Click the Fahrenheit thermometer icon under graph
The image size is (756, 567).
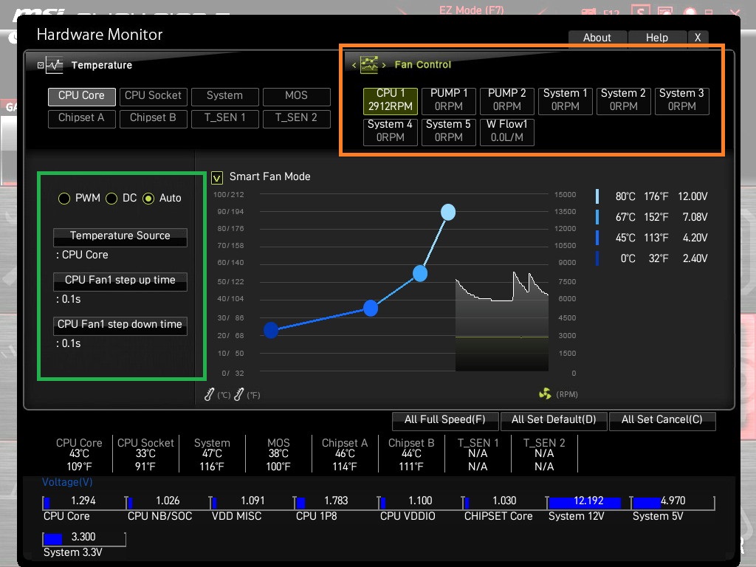click(x=238, y=394)
